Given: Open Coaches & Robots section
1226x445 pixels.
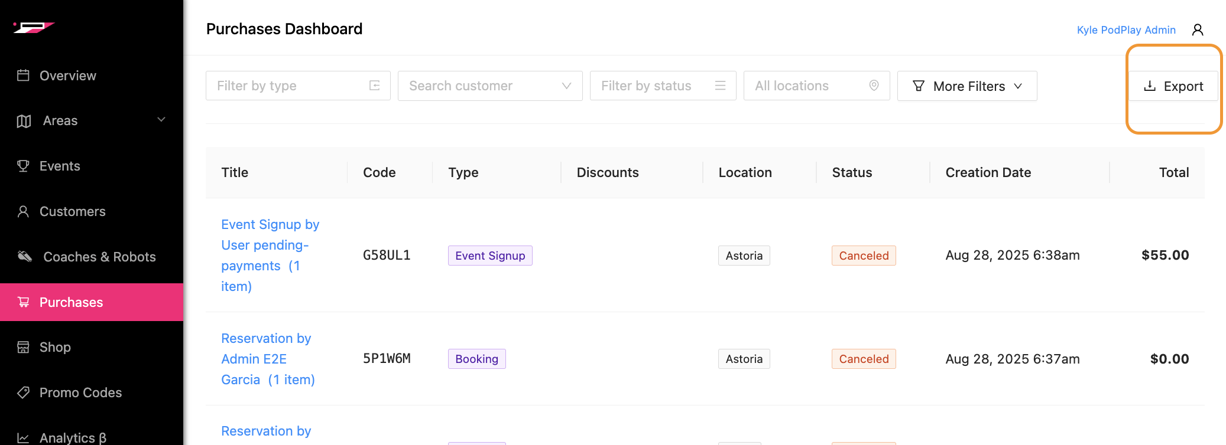Looking at the screenshot, I should pyautogui.click(x=99, y=257).
